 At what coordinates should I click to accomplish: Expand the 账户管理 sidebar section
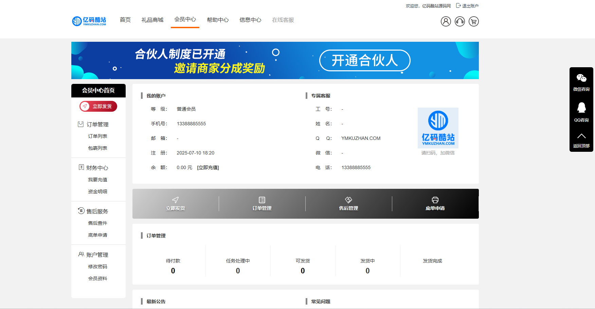point(97,254)
